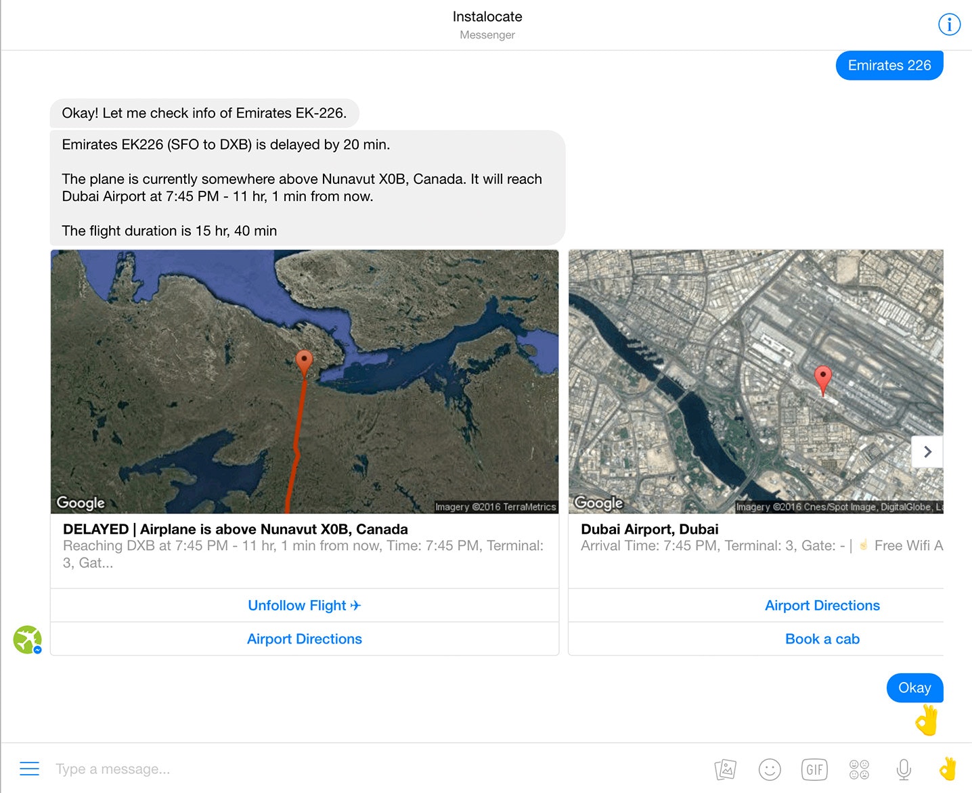Click the 'DELAYED | Airplane is above Nunavut' title
This screenshot has width=972, height=793.
236,529
